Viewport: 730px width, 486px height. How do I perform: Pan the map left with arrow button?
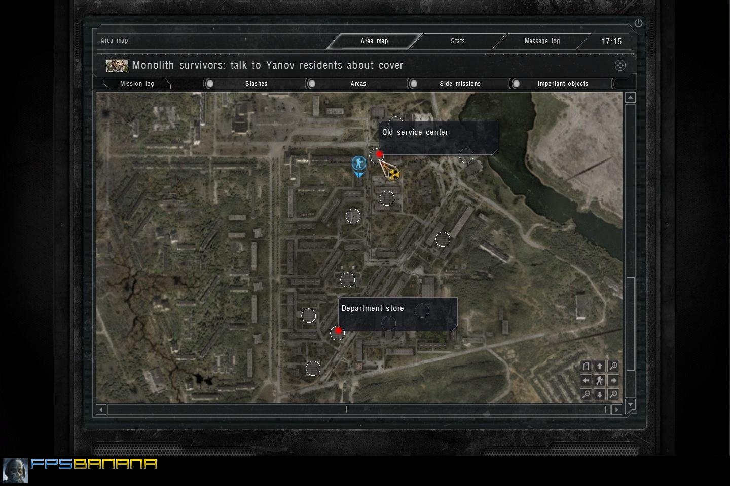586,380
